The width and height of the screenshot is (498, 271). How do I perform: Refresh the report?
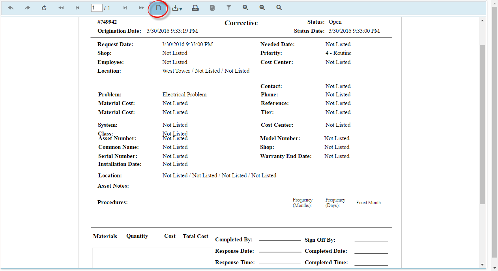44,8
